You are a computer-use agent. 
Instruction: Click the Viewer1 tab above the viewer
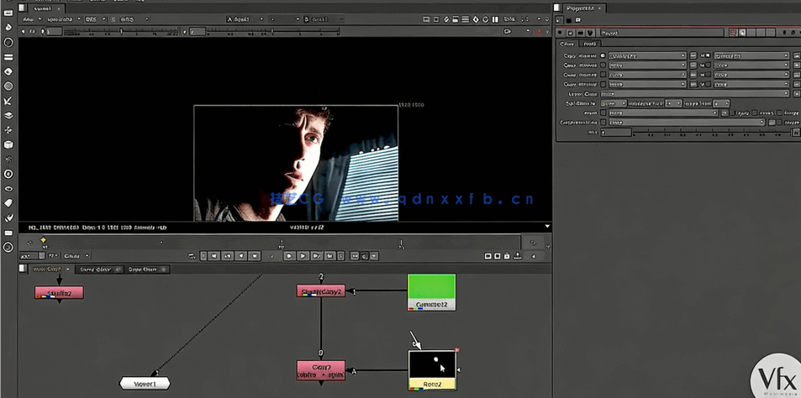click(x=46, y=8)
